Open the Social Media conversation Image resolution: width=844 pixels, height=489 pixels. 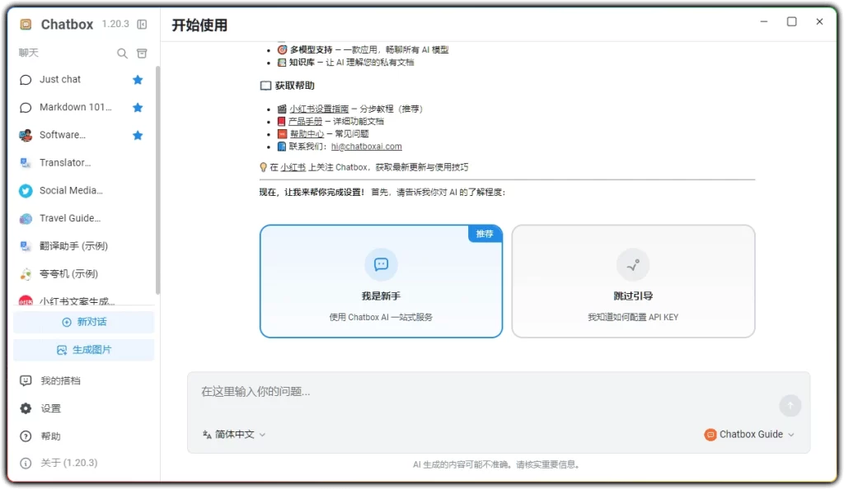coord(82,191)
